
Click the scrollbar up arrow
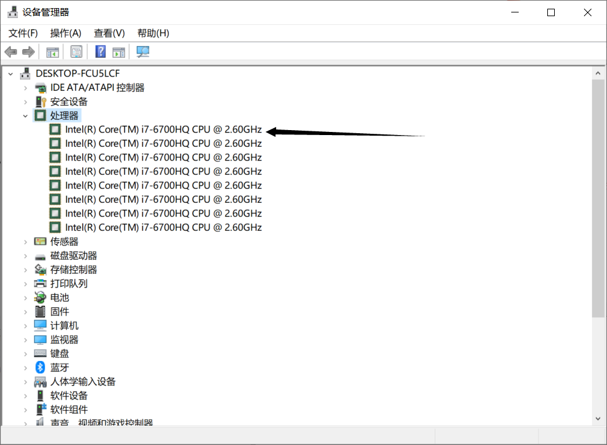point(598,73)
